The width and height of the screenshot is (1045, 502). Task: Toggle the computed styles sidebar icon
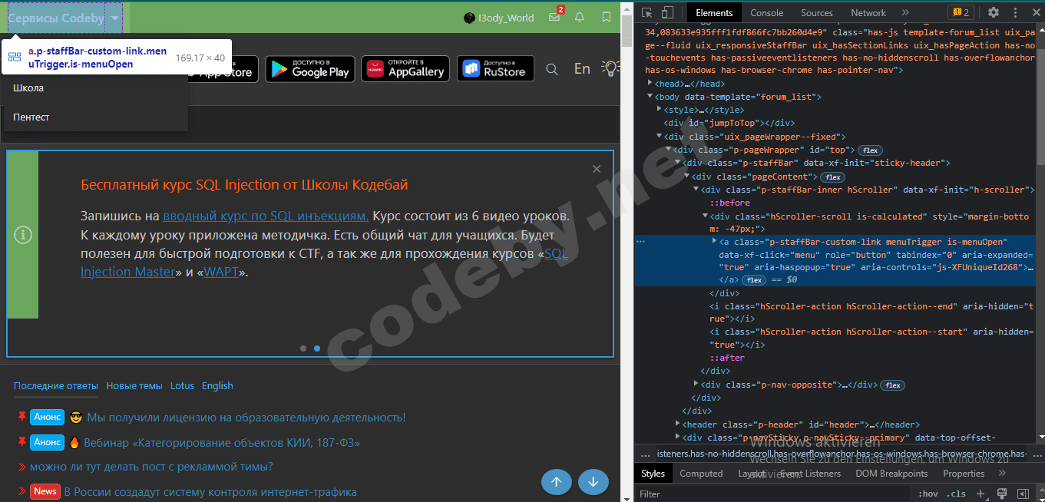pos(1022,494)
